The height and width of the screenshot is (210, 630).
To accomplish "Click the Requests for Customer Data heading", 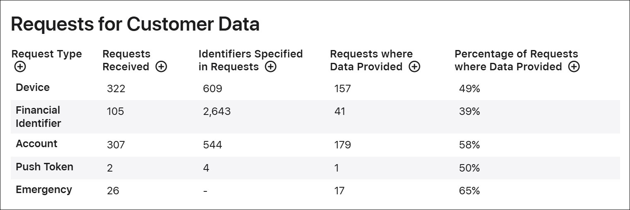I will [x=135, y=24].
